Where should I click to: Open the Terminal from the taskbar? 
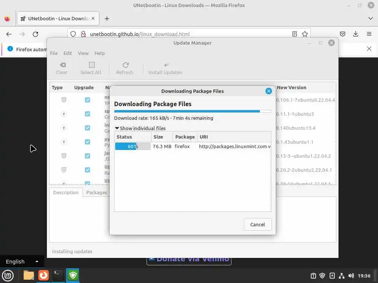[x=58, y=275]
